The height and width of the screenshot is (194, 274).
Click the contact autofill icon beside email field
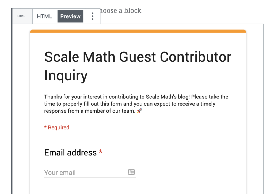tap(131, 172)
